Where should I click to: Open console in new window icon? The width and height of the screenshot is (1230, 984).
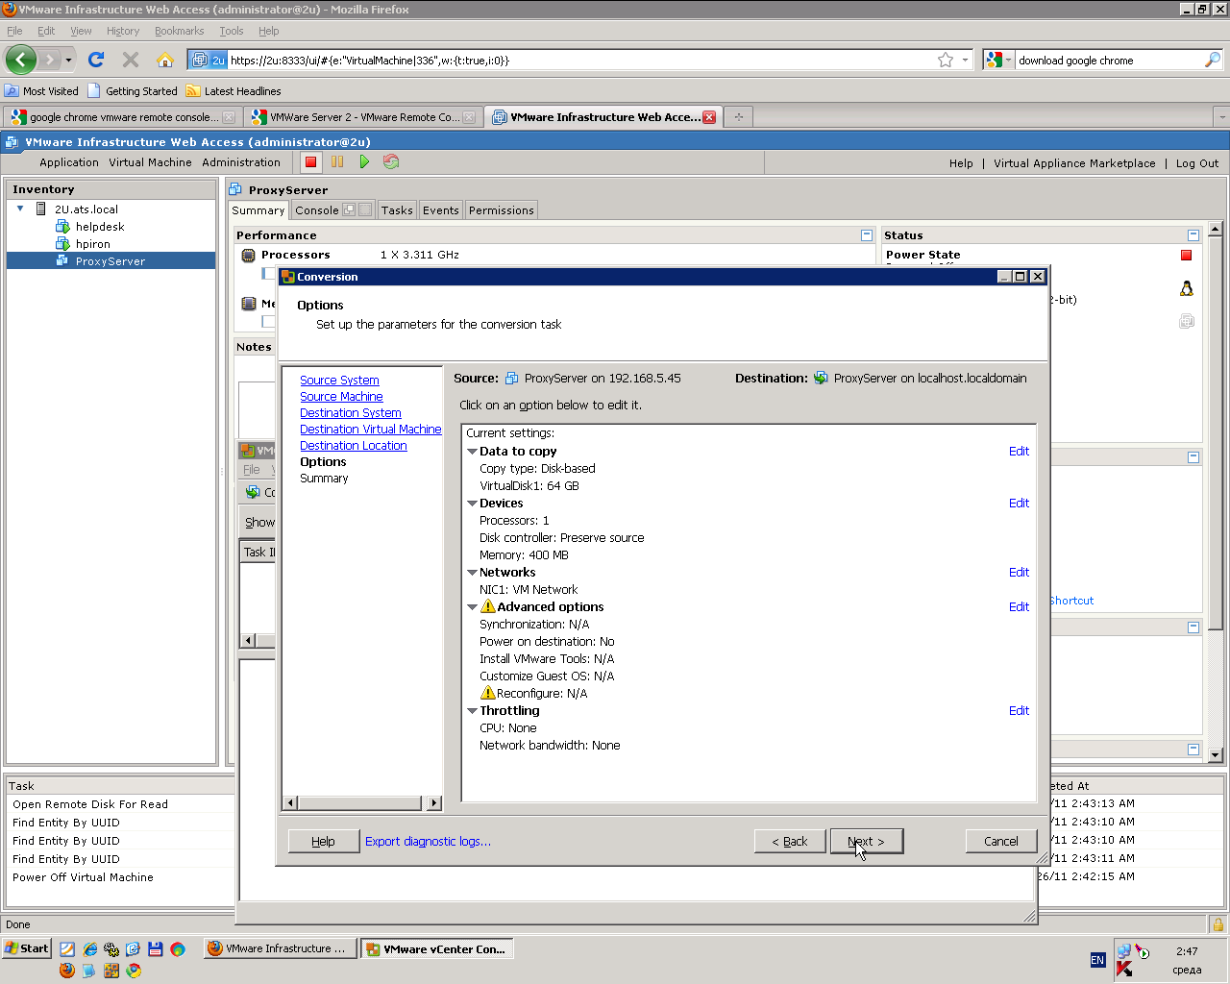[350, 209]
